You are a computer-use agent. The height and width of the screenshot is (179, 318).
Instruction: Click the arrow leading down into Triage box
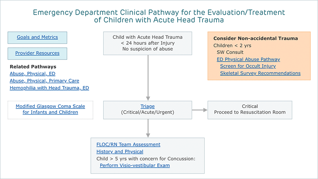click(148, 78)
